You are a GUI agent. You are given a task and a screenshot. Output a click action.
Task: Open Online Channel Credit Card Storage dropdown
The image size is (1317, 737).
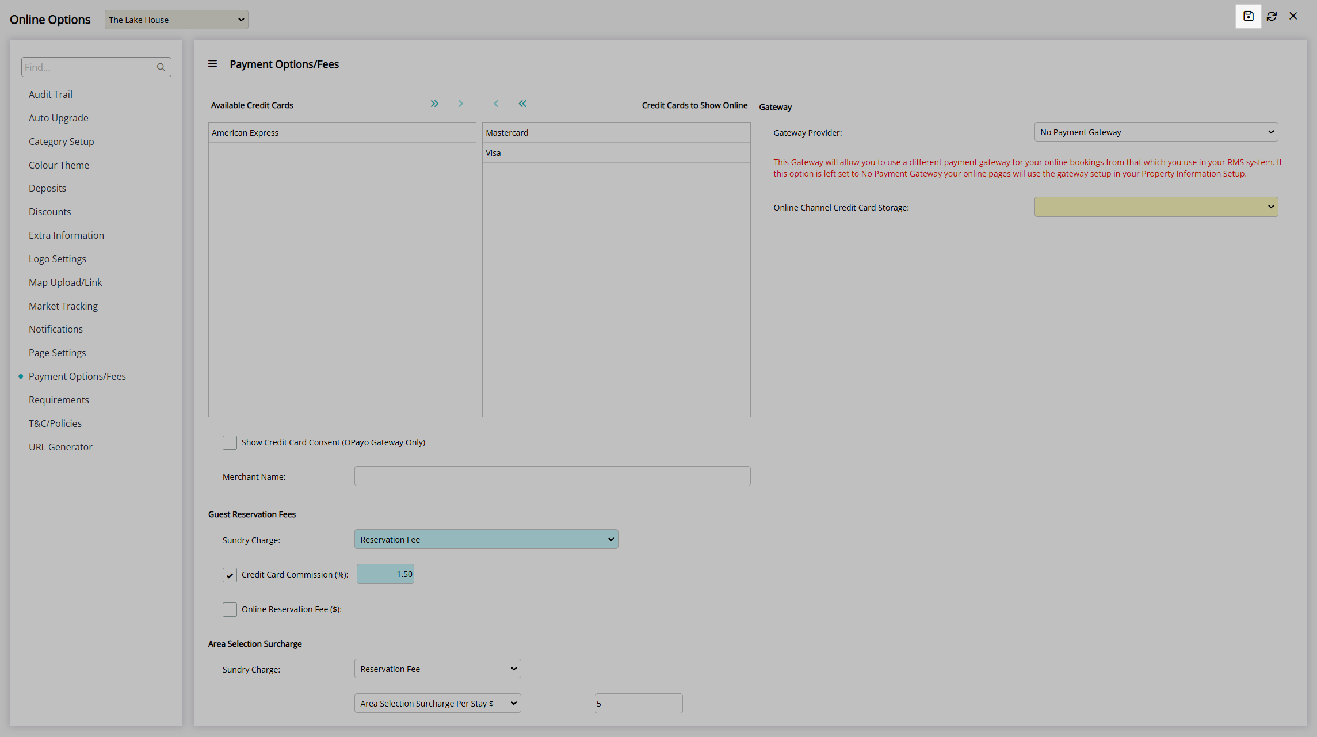(x=1156, y=207)
